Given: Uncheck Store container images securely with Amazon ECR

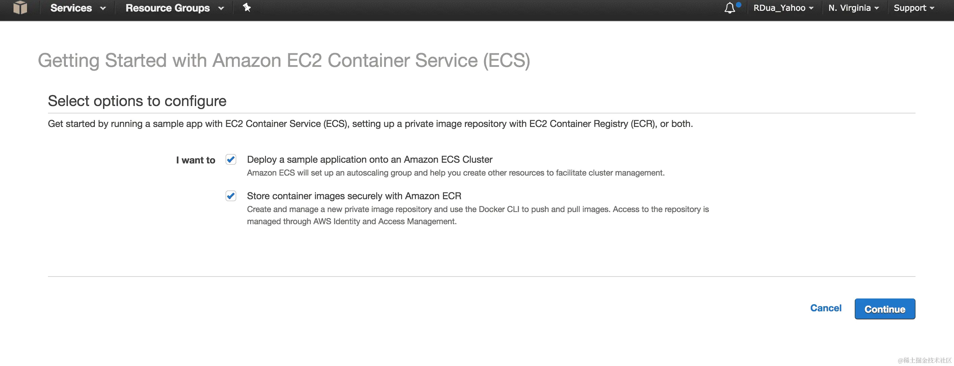Looking at the screenshot, I should [x=231, y=196].
